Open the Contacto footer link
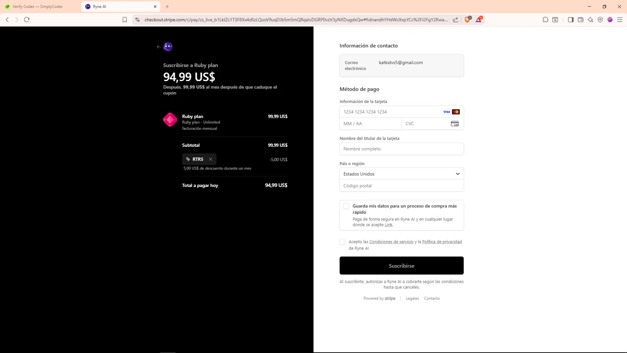This screenshot has width=627, height=353. [432, 299]
